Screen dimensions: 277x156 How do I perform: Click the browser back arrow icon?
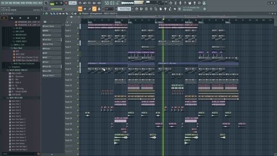tap(20, 18)
